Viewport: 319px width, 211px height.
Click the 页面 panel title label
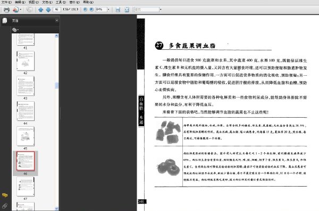[15, 21]
